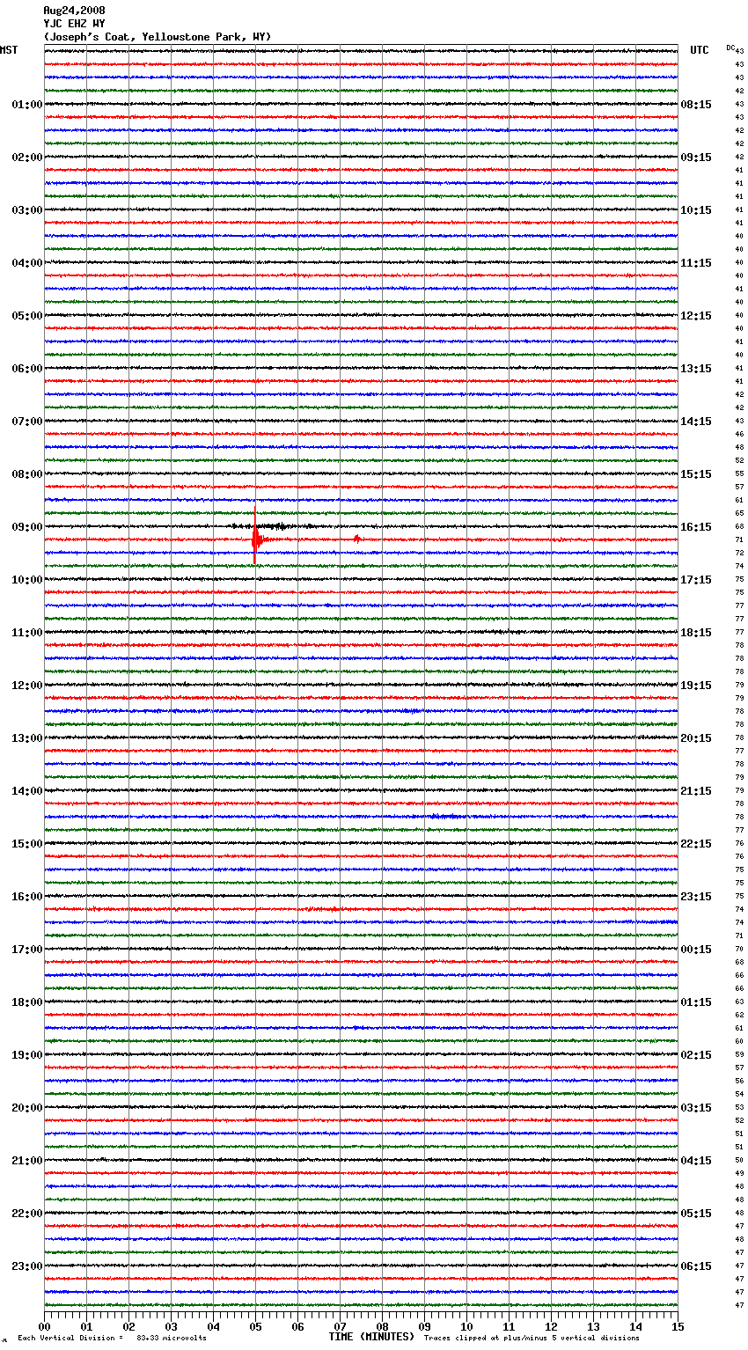Click the 23:15 UTC time label
Viewport: 748px width, 1350px height.
click(x=696, y=897)
